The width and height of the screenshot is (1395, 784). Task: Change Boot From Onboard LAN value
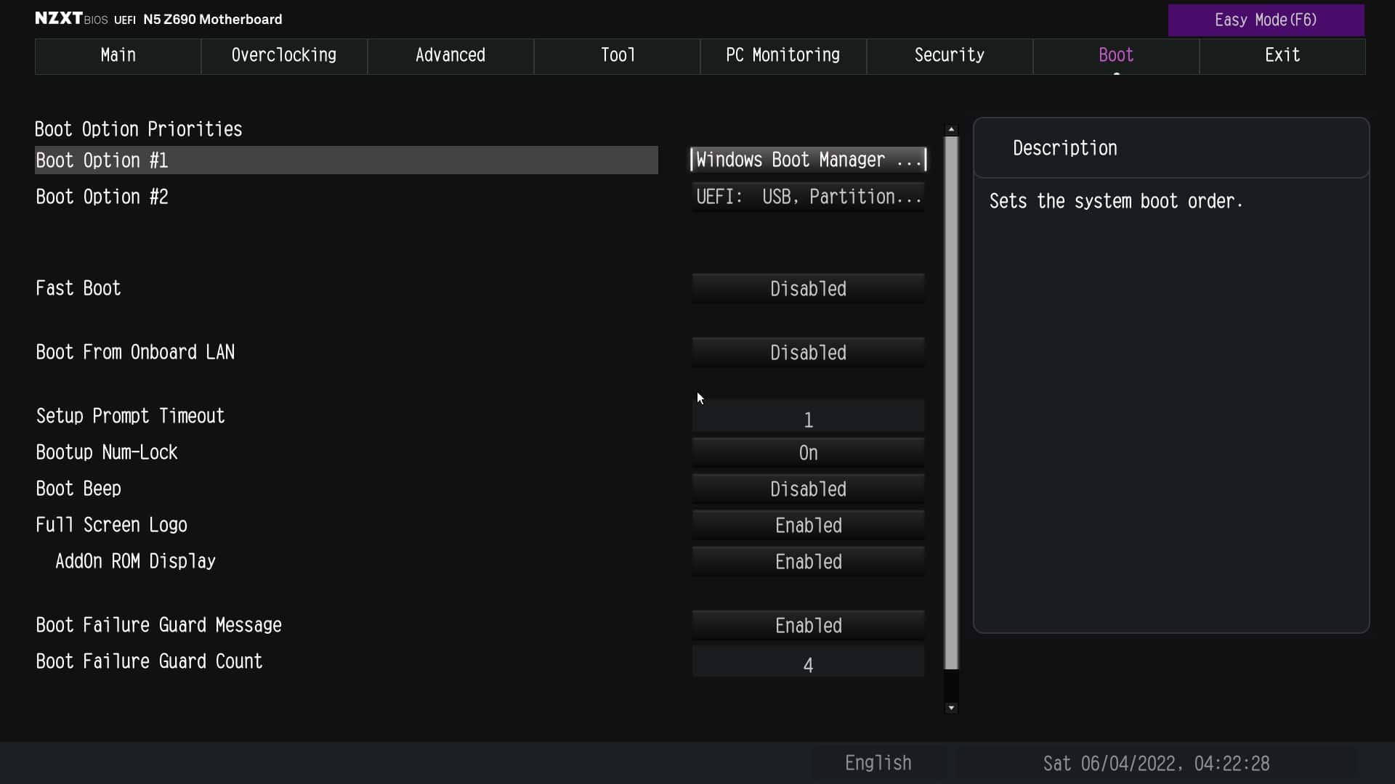[808, 353]
